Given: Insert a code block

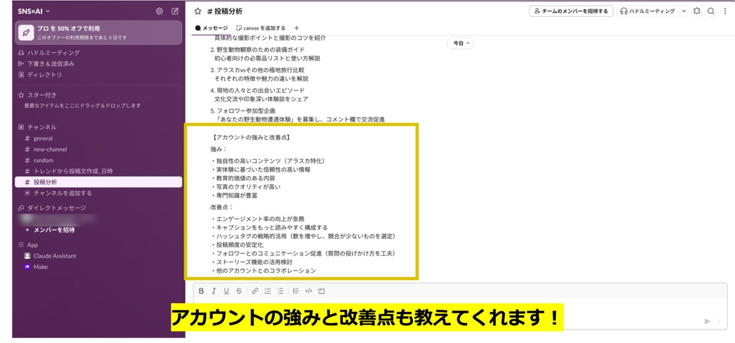Looking at the screenshot, I should pyautogui.click(x=321, y=291).
